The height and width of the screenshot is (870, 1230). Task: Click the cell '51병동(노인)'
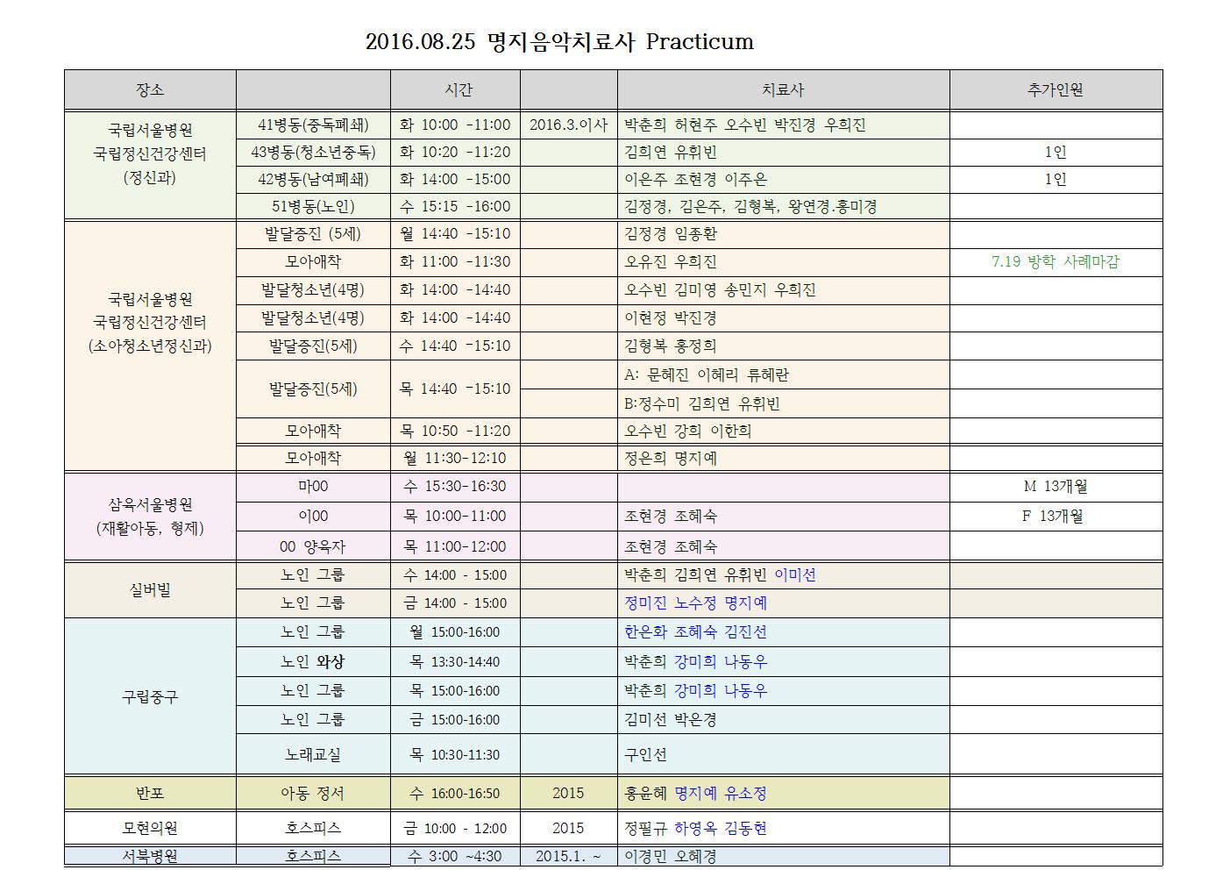point(313,207)
